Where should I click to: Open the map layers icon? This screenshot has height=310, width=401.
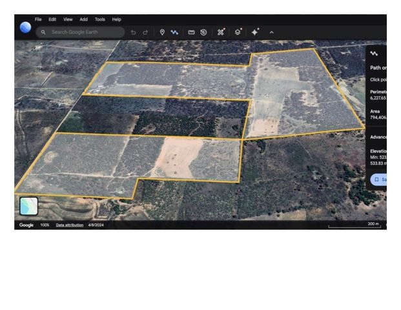click(x=238, y=32)
